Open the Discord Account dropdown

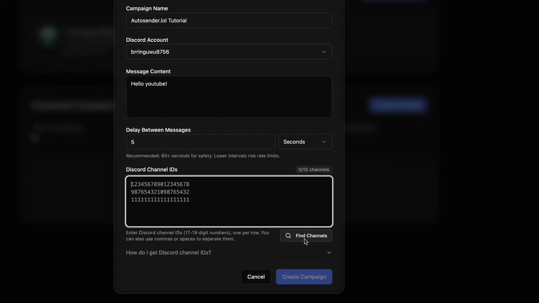pyautogui.click(x=229, y=52)
